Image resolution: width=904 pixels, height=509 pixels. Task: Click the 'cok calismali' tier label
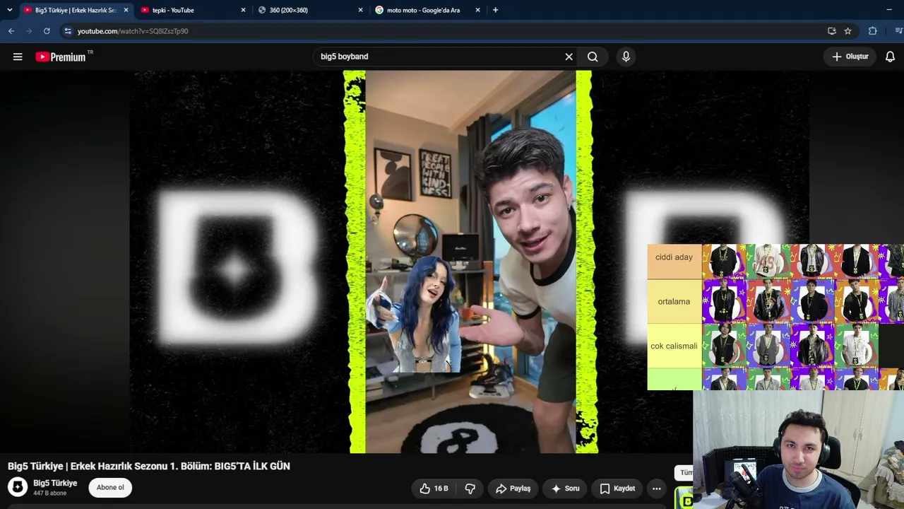click(x=674, y=346)
